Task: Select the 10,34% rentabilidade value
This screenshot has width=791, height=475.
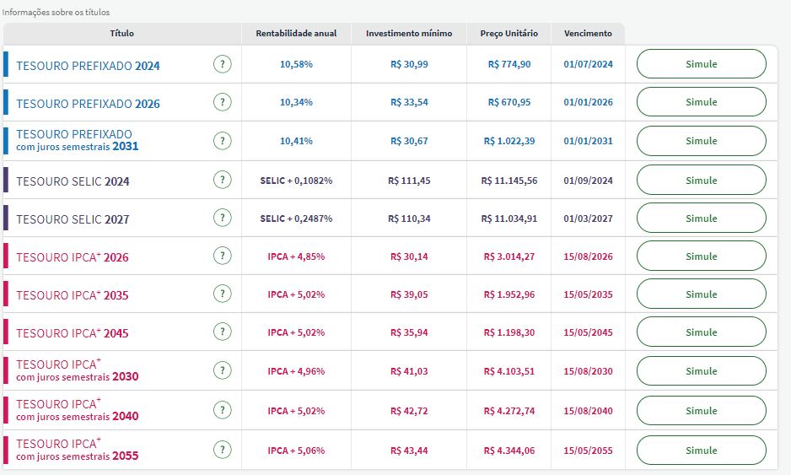Action: point(296,102)
